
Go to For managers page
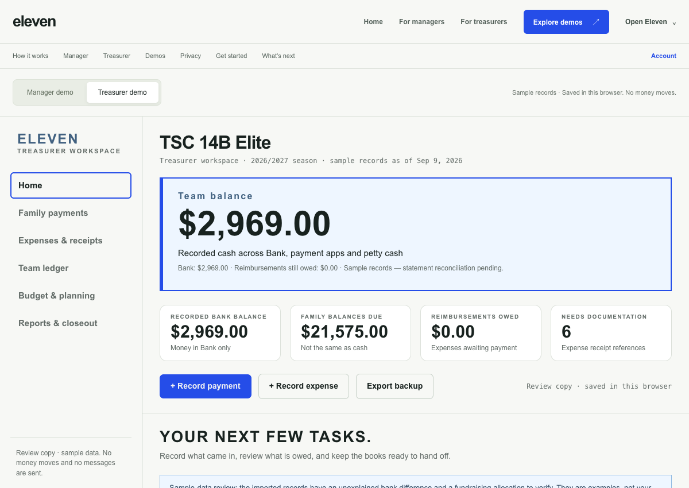tap(421, 22)
